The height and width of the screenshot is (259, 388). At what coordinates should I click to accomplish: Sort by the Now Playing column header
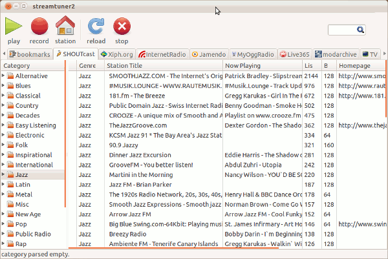pos(263,65)
